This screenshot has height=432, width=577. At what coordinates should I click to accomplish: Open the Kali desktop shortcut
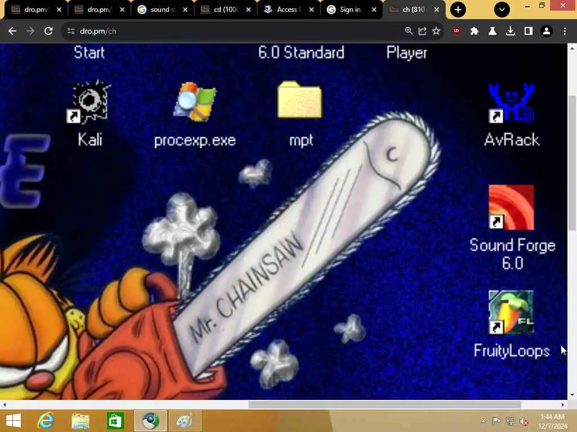click(90, 103)
